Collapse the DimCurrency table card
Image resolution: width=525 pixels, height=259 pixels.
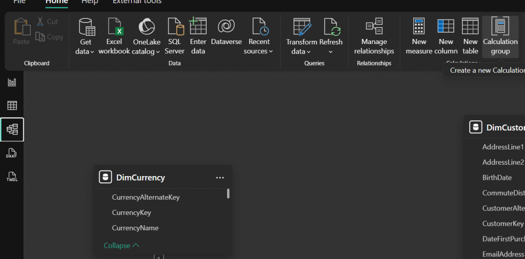[122, 246]
